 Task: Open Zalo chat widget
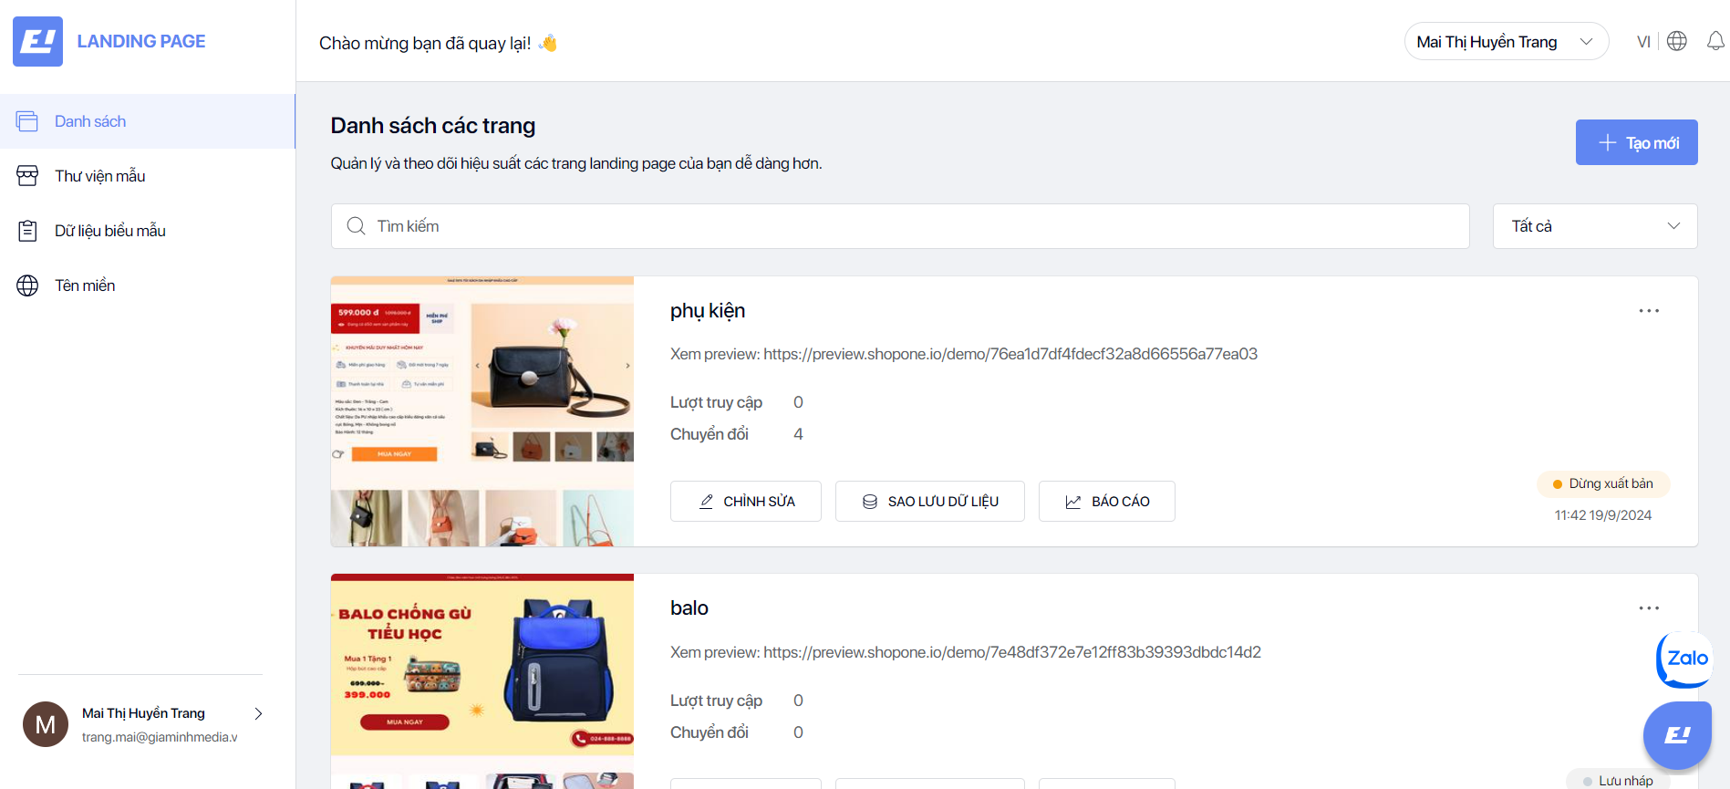(1685, 659)
